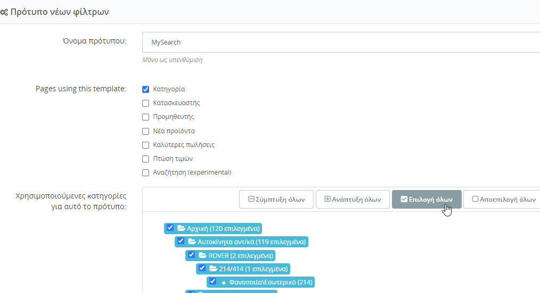Click the minus icon in Σύμπτυξη όλων
Image resolution: width=540 pixels, height=293 pixels.
[x=251, y=199]
